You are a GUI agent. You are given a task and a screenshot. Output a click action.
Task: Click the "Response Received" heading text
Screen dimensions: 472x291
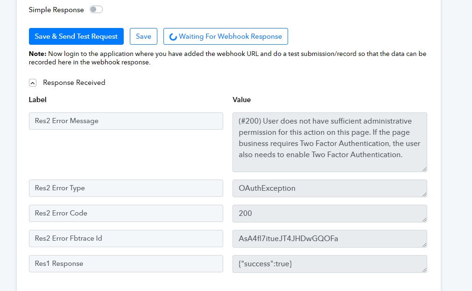[74, 83]
